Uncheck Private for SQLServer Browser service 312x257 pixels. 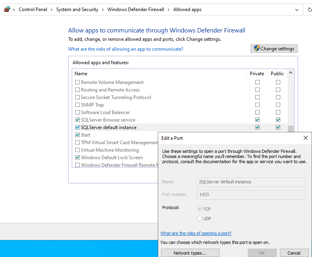(x=257, y=120)
